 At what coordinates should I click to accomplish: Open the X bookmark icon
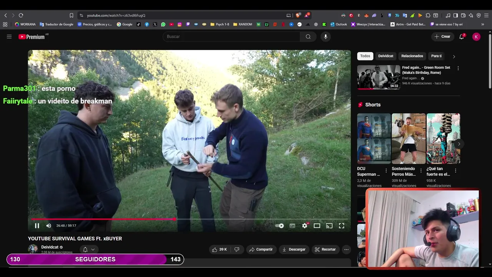[155, 24]
